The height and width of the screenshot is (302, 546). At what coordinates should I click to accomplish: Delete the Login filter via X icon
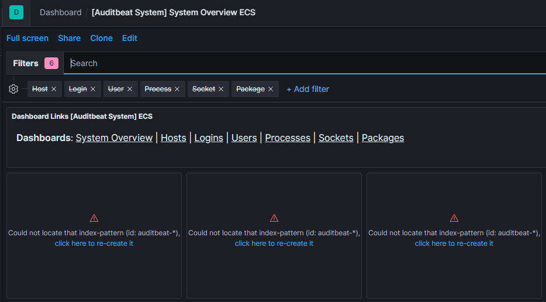pyautogui.click(x=93, y=89)
